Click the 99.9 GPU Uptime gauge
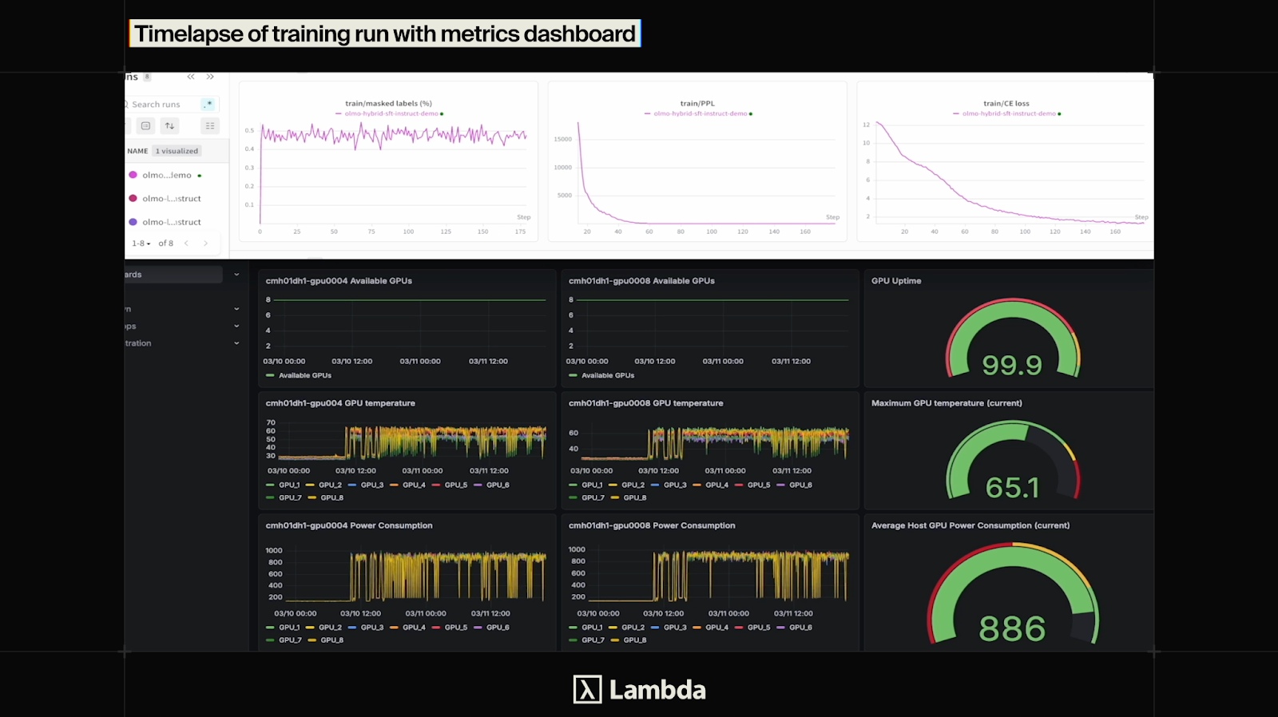Screen dimensions: 1278x717 [1012, 339]
